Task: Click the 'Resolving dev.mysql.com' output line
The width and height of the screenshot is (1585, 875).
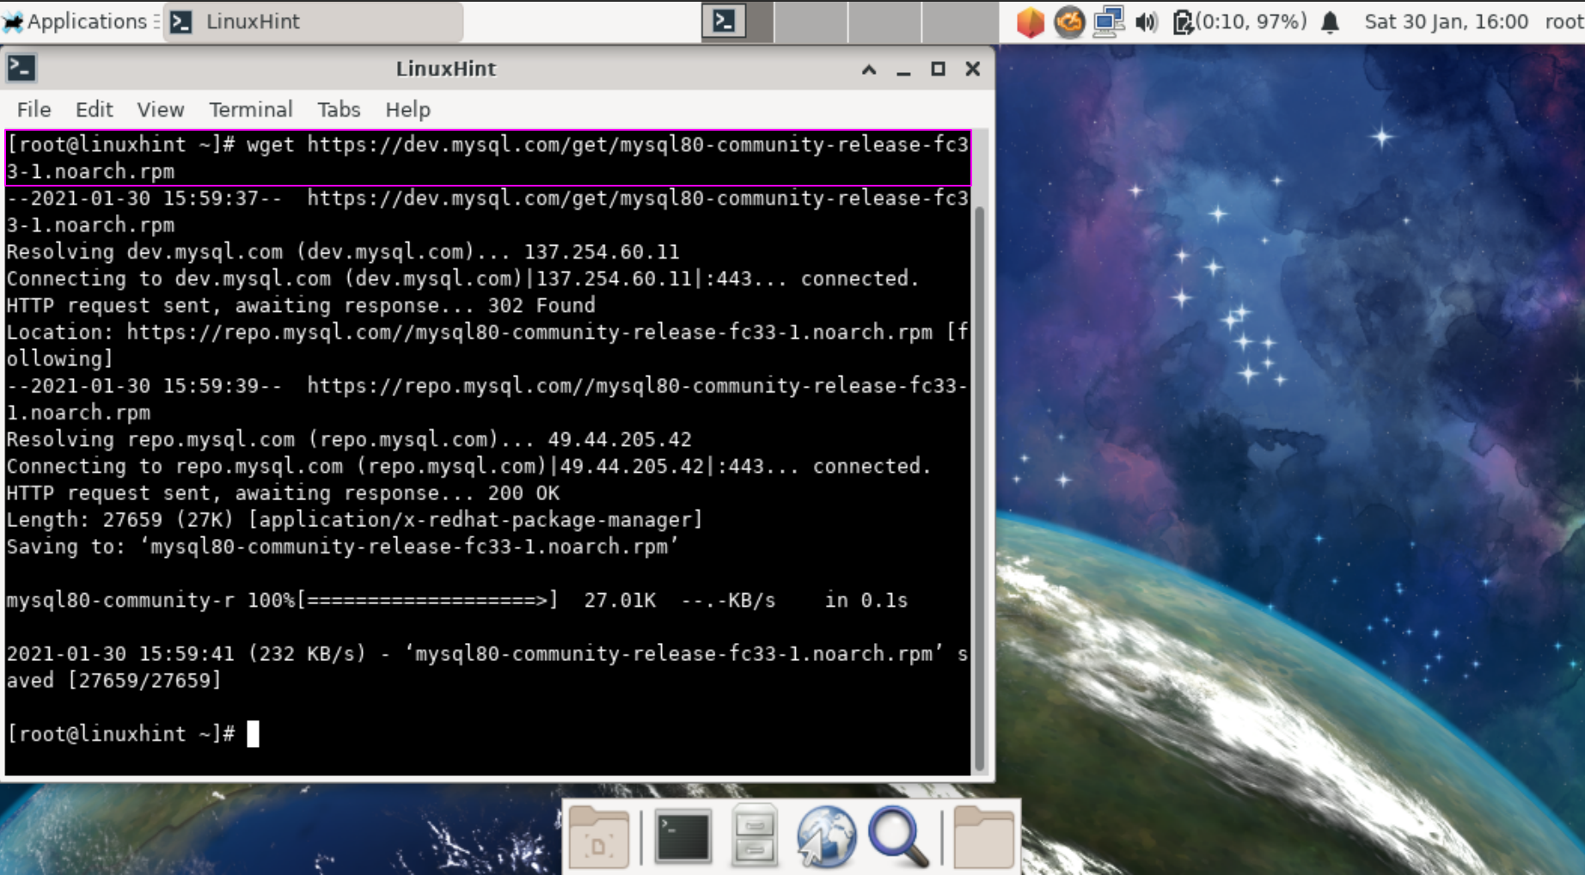Action: pos(343,252)
